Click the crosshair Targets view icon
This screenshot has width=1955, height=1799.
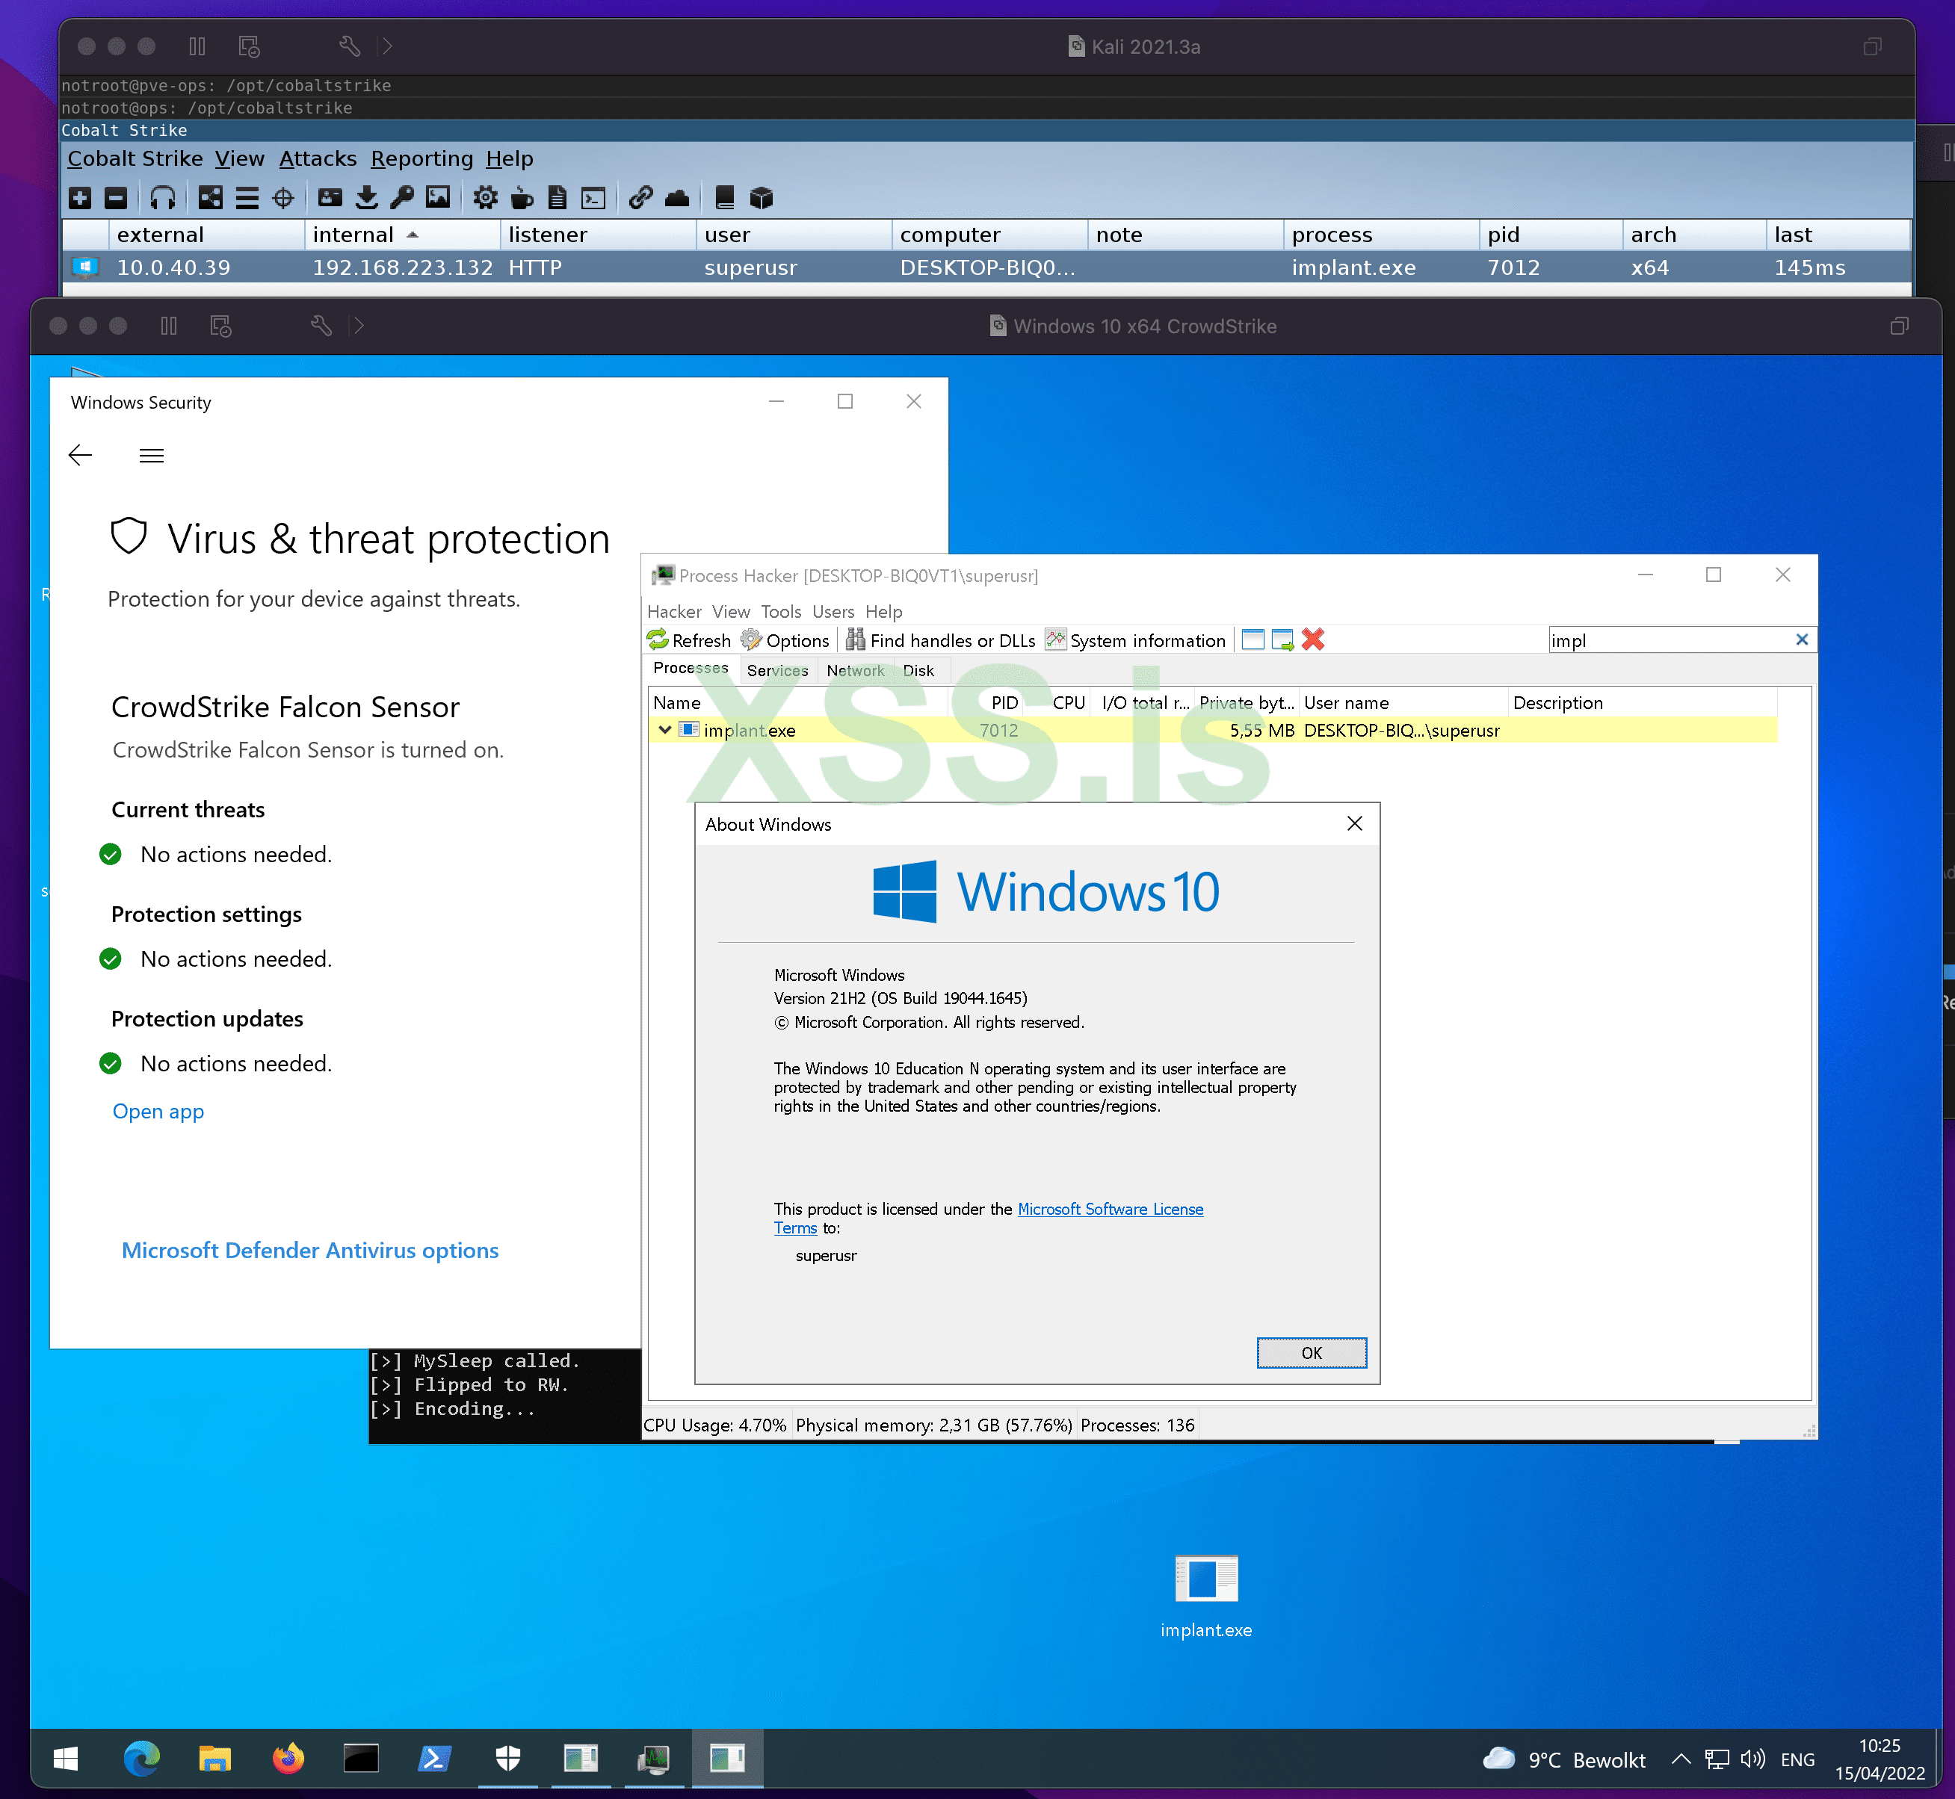pyautogui.click(x=283, y=199)
